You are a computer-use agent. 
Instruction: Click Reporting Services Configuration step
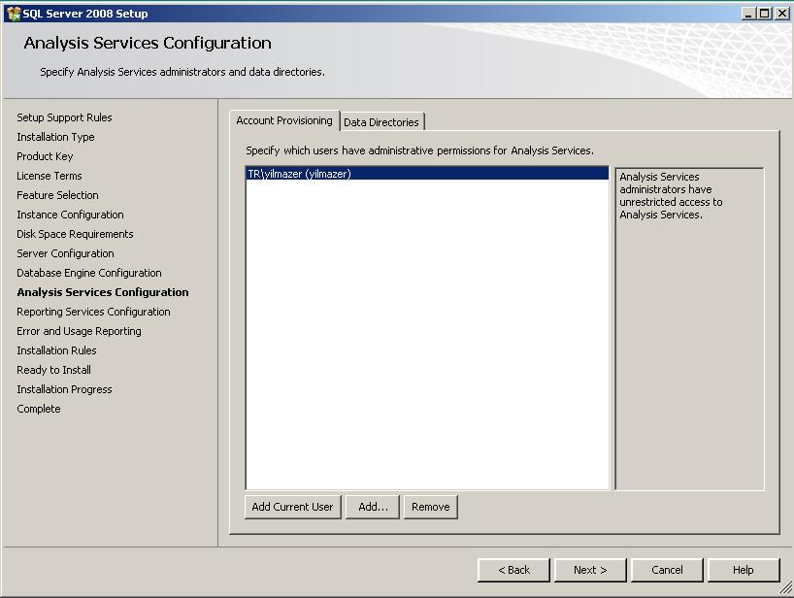click(94, 312)
